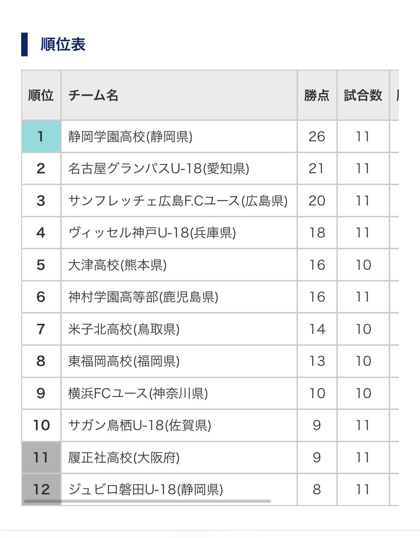Click the チーム名 column header
This screenshot has width=420, height=538.
(x=93, y=95)
